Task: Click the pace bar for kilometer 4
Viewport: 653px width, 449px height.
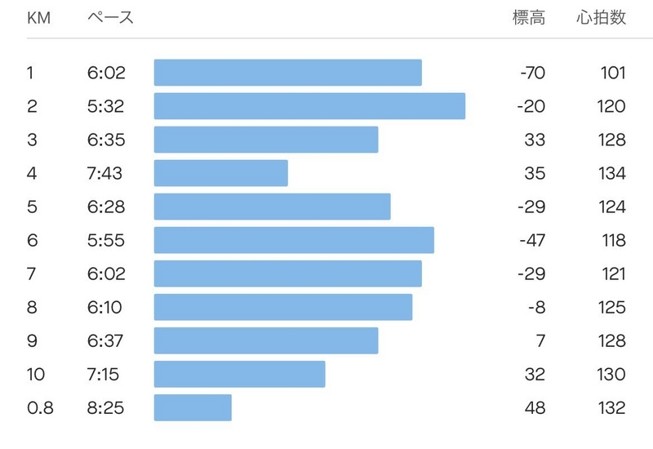Action: pos(220,173)
